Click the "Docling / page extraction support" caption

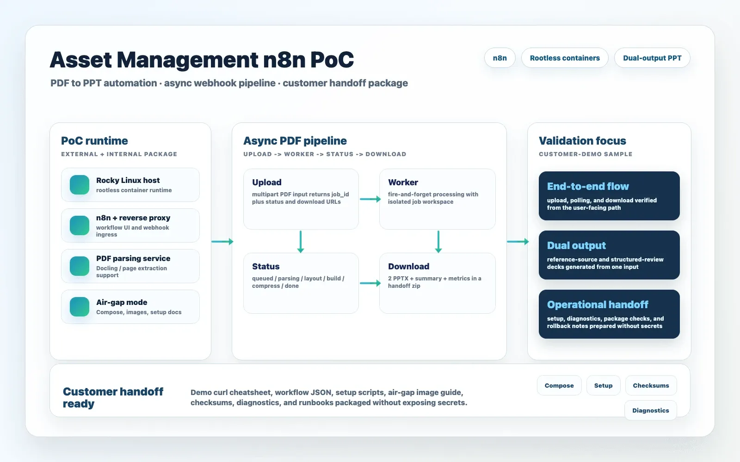(131, 272)
